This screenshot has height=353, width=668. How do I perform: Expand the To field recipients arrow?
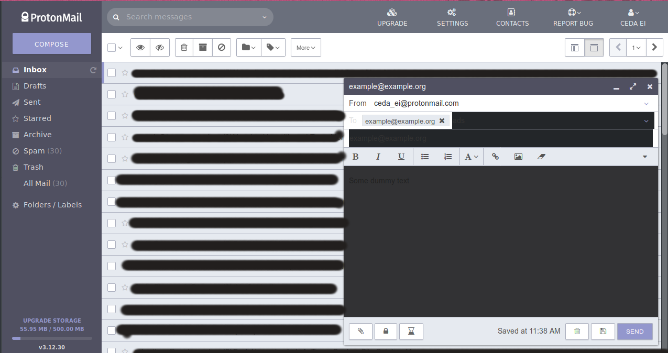646,121
